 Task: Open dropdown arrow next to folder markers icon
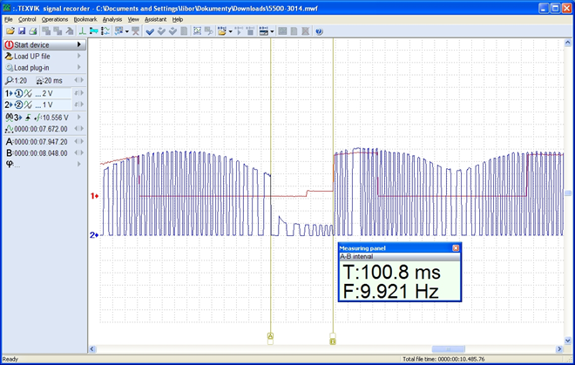230,31
